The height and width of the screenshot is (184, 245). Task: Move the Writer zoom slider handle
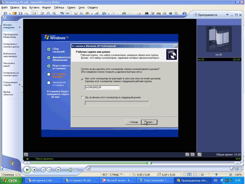(216, 174)
